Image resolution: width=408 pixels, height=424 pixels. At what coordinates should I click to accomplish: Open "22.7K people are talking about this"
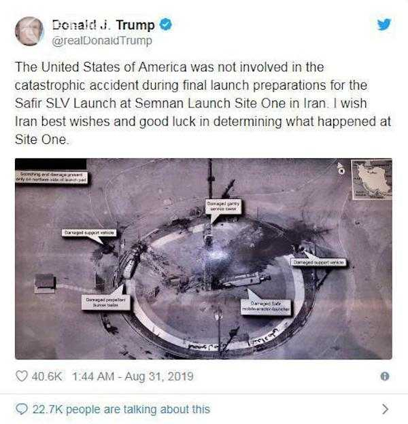click(121, 409)
